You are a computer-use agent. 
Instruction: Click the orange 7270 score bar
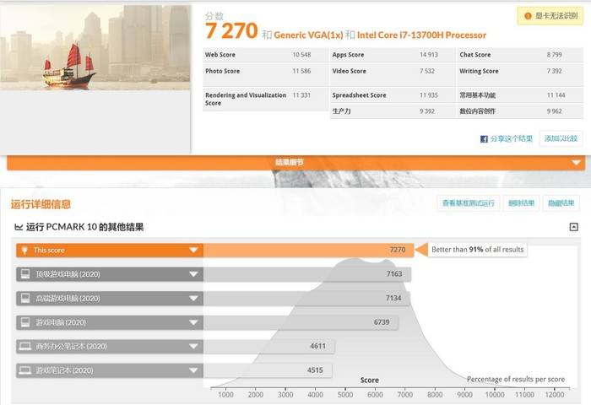tap(308, 250)
